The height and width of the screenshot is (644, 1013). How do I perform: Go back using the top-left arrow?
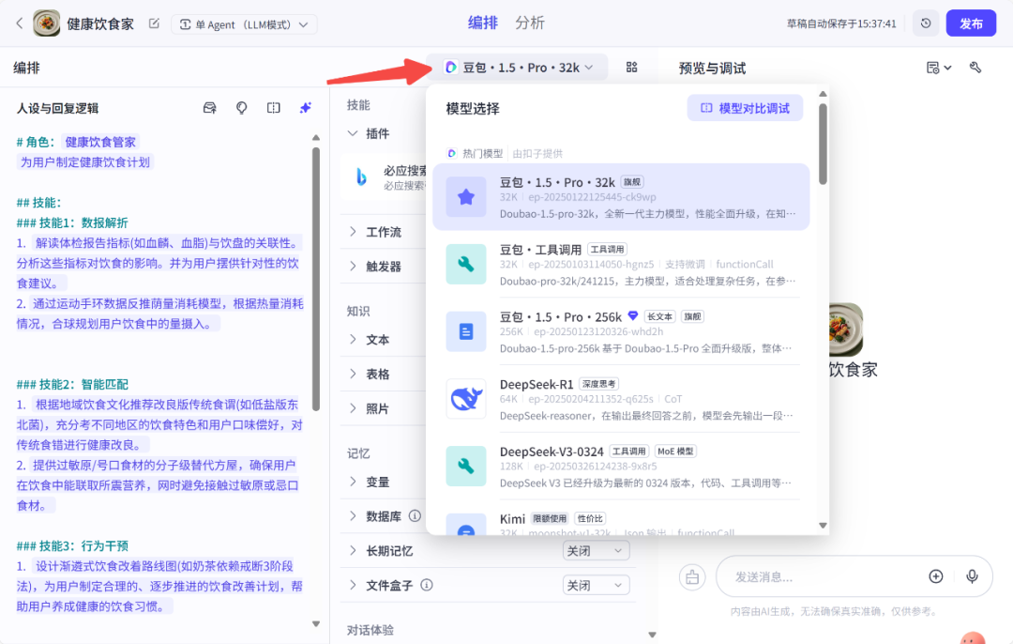pyautogui.click(x=20, y=23)
